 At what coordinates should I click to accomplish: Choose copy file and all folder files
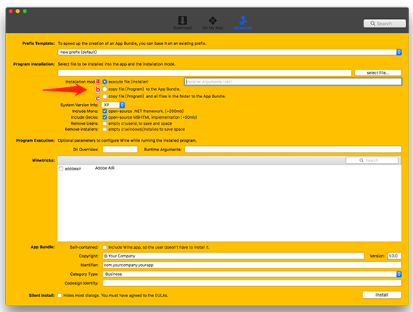(x=105, y=96)
